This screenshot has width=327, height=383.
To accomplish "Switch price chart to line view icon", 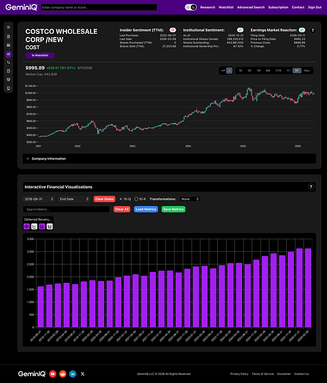I will coord(223,71).
